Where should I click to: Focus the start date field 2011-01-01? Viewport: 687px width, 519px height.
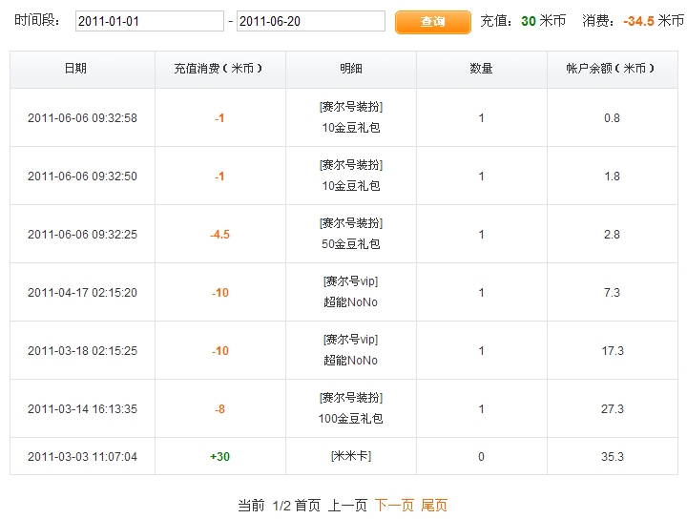tap(150, 21)
